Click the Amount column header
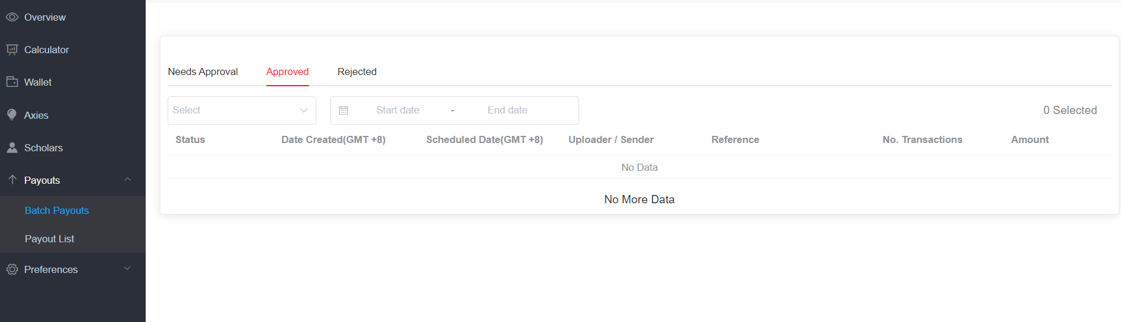This screenshot has width=1121, height=322. click(1030, 140)
